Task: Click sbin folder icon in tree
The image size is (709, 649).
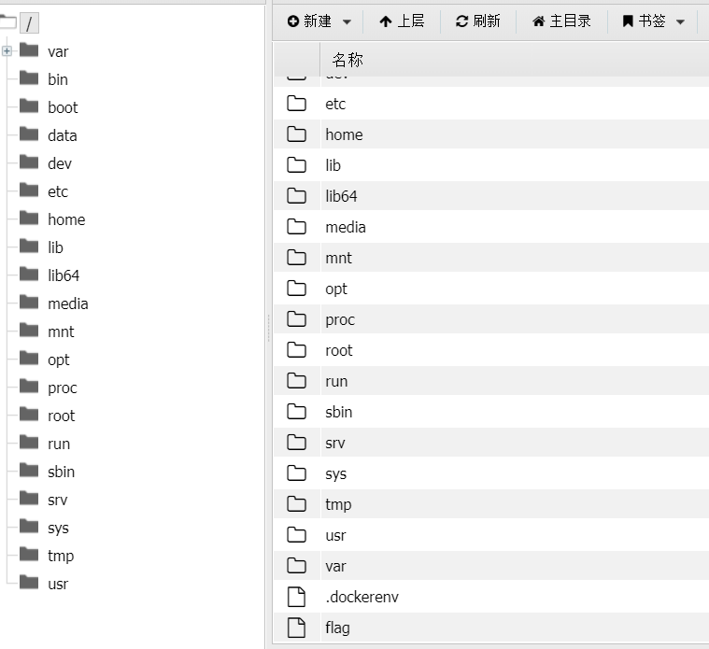Action: (29, 471)
